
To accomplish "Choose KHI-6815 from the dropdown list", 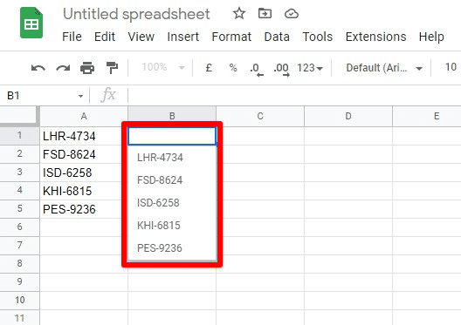I will [x=172, y=226].
